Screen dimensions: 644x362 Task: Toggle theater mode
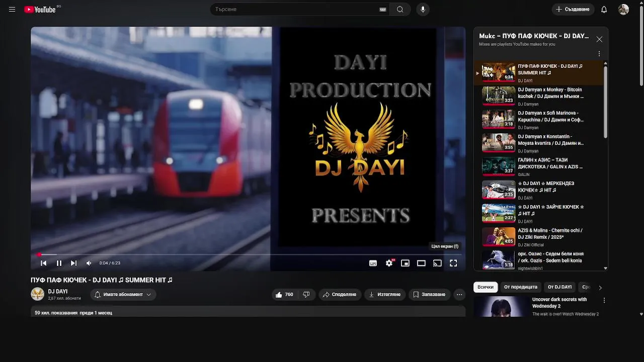[x=421, y=263]
